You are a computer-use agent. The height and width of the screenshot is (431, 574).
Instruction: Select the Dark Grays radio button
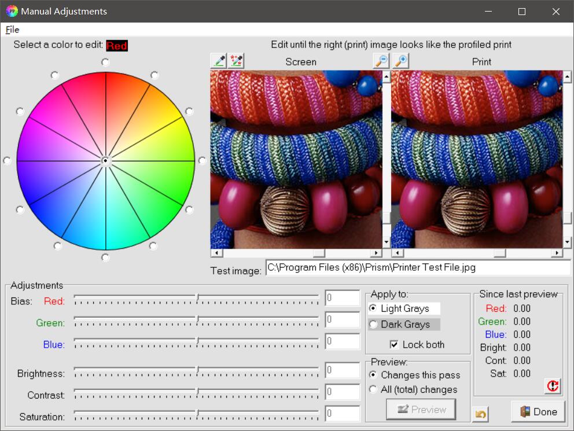click(373, 325)
